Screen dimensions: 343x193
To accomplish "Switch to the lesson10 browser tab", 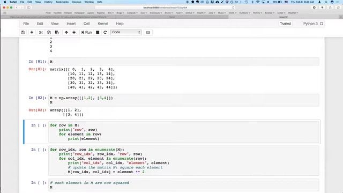I will click(284, 17).
